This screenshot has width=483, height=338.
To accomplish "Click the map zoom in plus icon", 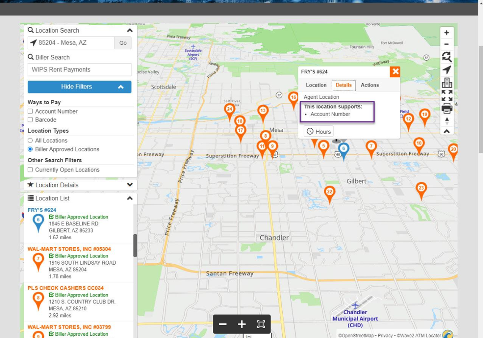I will [x=446, y=33].
